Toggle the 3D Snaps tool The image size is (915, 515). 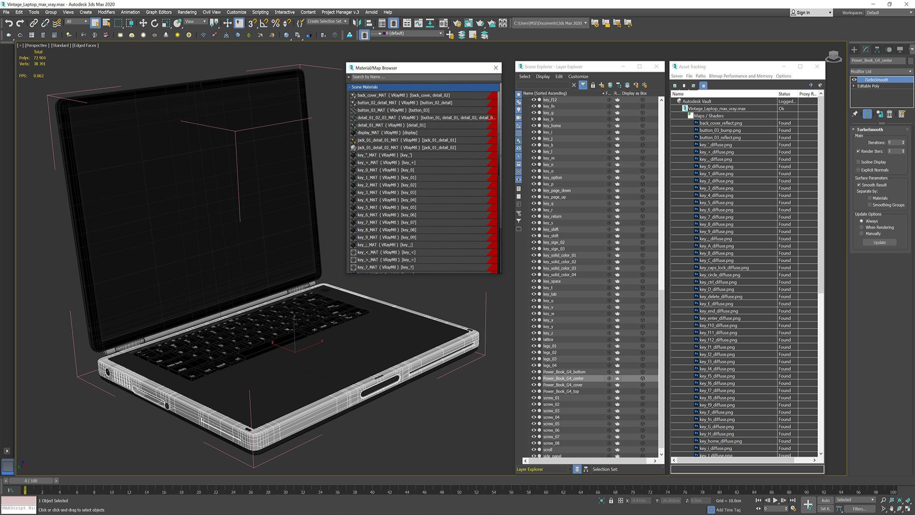253,22
